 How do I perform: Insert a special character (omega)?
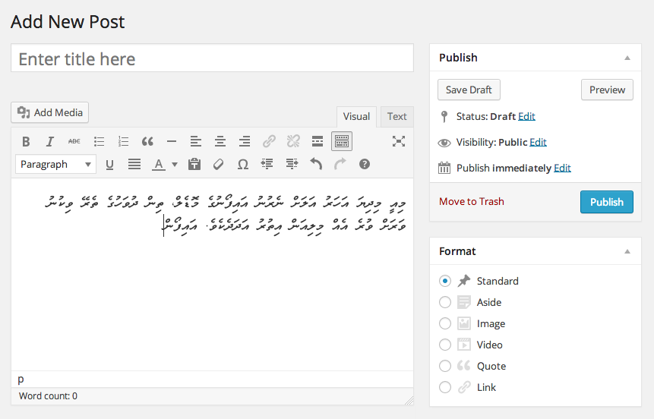243,164
